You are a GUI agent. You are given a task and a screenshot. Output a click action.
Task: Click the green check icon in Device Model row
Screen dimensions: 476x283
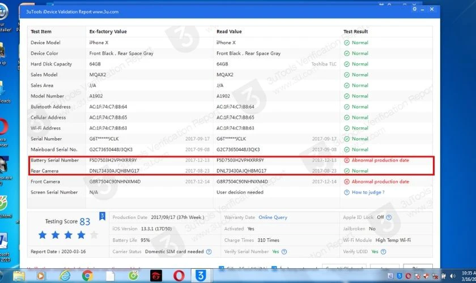click(347, 43)
